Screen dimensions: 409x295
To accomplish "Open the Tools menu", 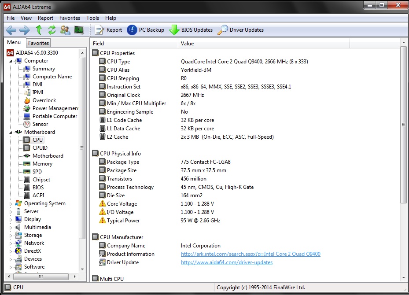I will pos(92,18).
